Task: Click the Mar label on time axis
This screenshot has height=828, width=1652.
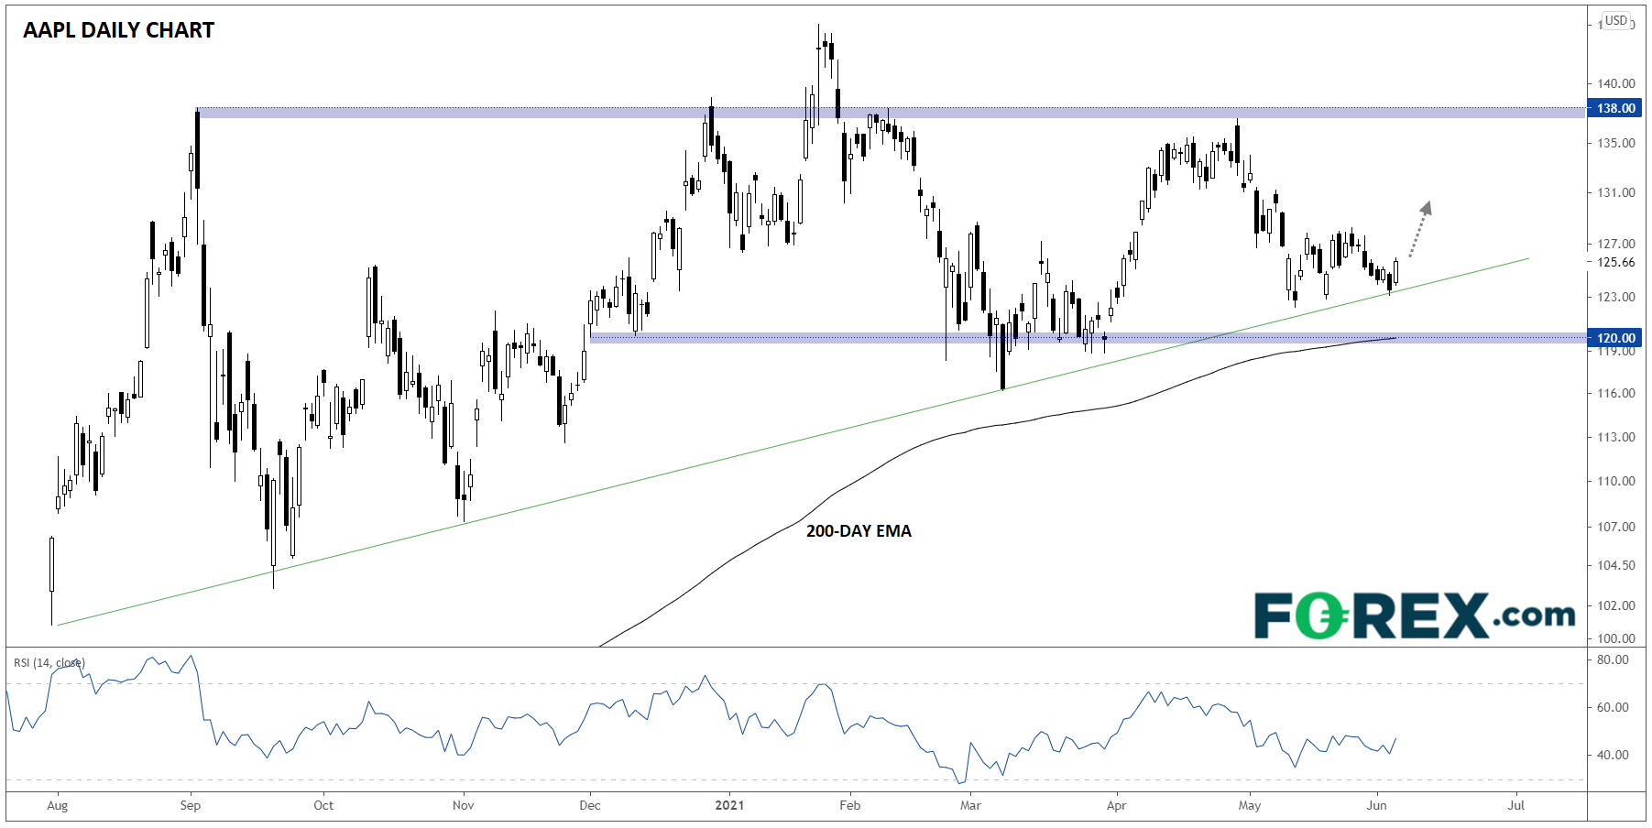Action: pos(970,806)
